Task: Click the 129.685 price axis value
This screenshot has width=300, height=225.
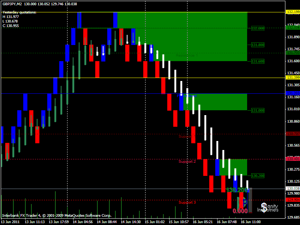Action: [x=294, y=217]
